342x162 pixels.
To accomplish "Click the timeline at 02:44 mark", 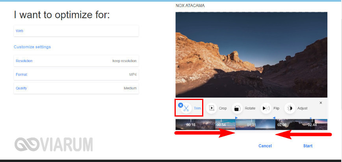I will point(312,124).
